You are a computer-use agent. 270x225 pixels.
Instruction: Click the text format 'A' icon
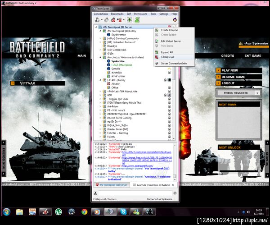tap(95, 193)
